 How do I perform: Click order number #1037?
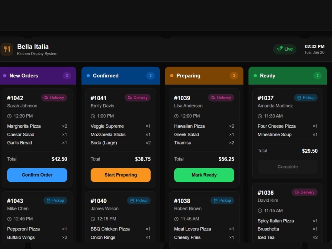[266, 98]
